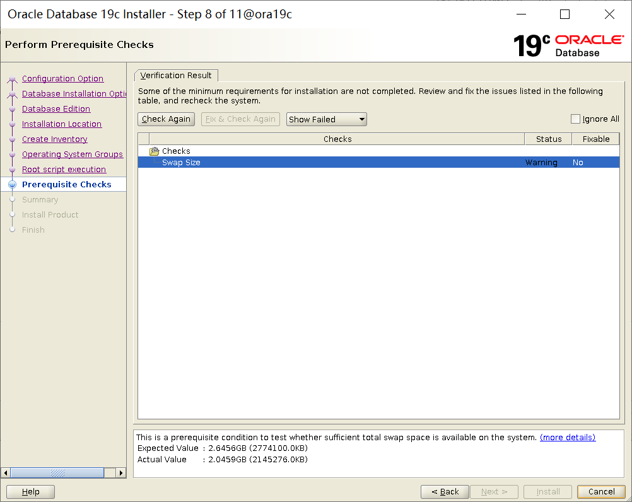
Task: Open Help for the installer
Action: pyautogui.click(x=31, y=491)
